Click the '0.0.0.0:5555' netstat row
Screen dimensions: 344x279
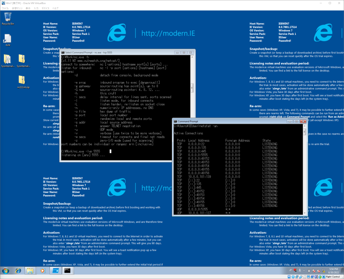[x=227, y=155]
